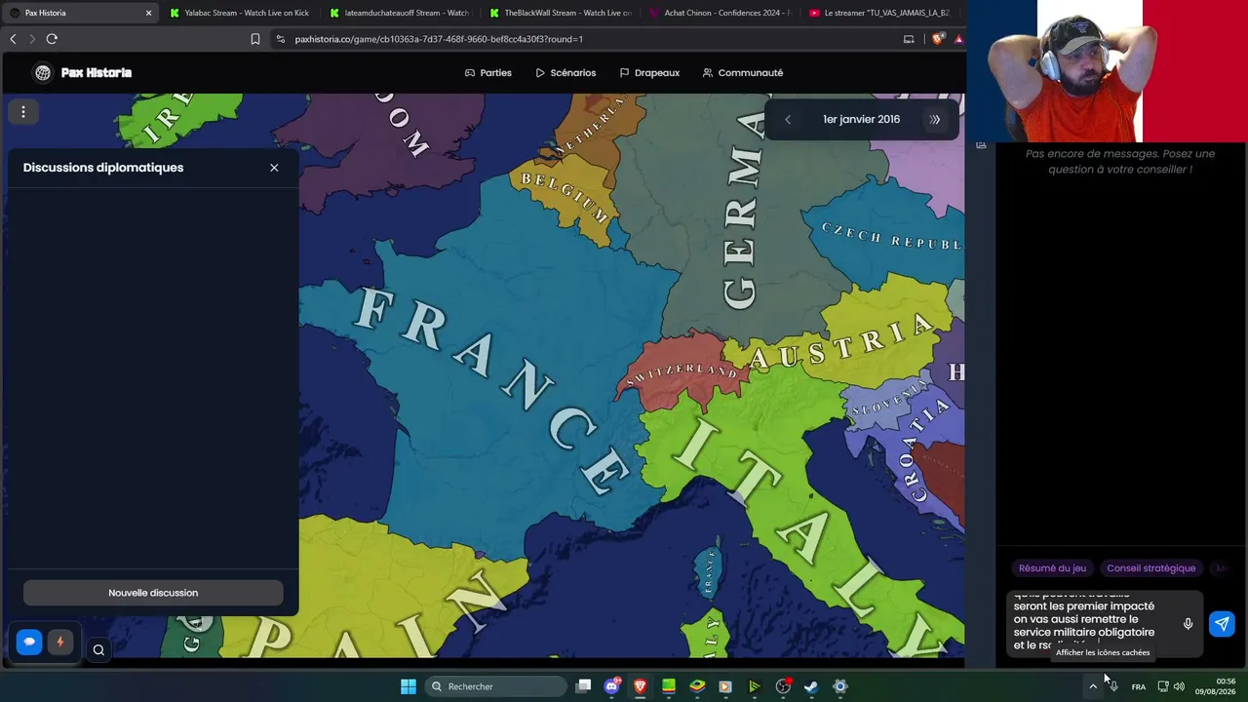The width and height of the screenshot is (1248, 702).
Task: Click the paxhistoria.co address bar URL
Action: 439,39
